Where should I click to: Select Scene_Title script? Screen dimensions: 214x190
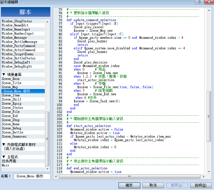[x=23, y=83]
